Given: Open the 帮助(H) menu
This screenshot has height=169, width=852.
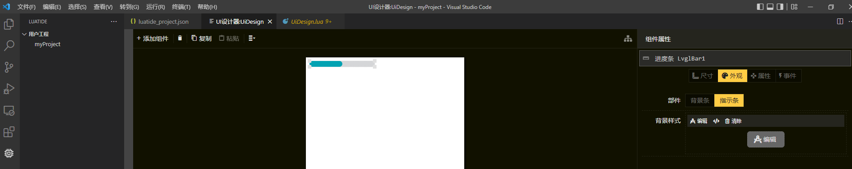Looking at the screenshot, I should coord(207,7).
